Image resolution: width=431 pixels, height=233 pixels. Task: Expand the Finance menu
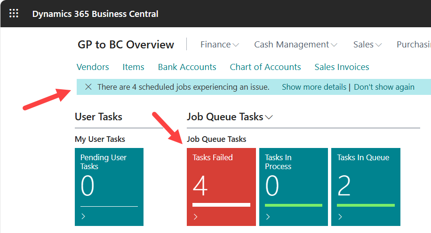click(x=219, y=45)
